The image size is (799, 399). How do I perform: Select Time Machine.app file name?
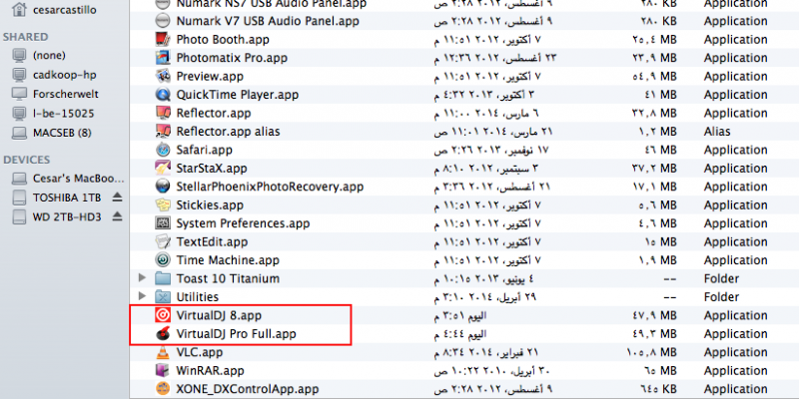pyautogui.click(x=228, y=260)
